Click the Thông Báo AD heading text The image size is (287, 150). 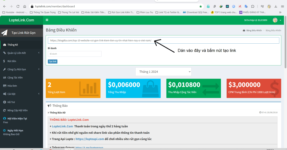point(57,113)
